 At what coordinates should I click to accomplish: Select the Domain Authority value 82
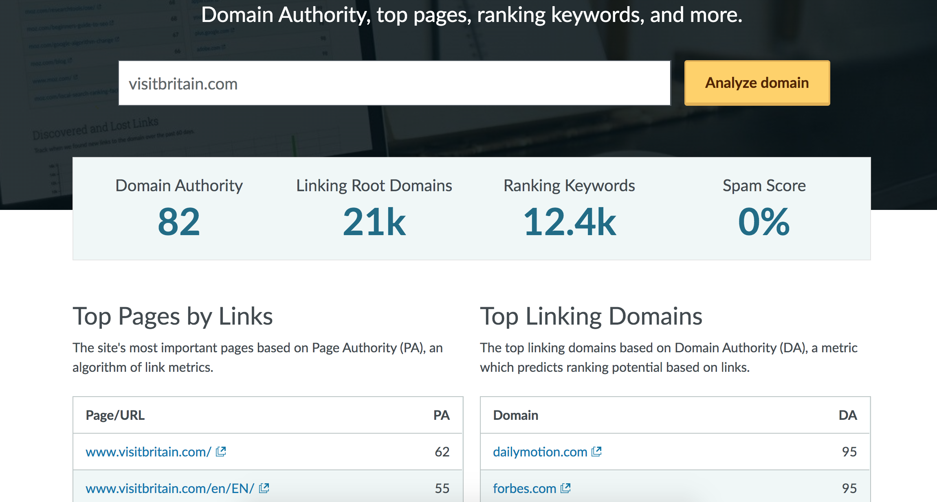click(179, 222)
